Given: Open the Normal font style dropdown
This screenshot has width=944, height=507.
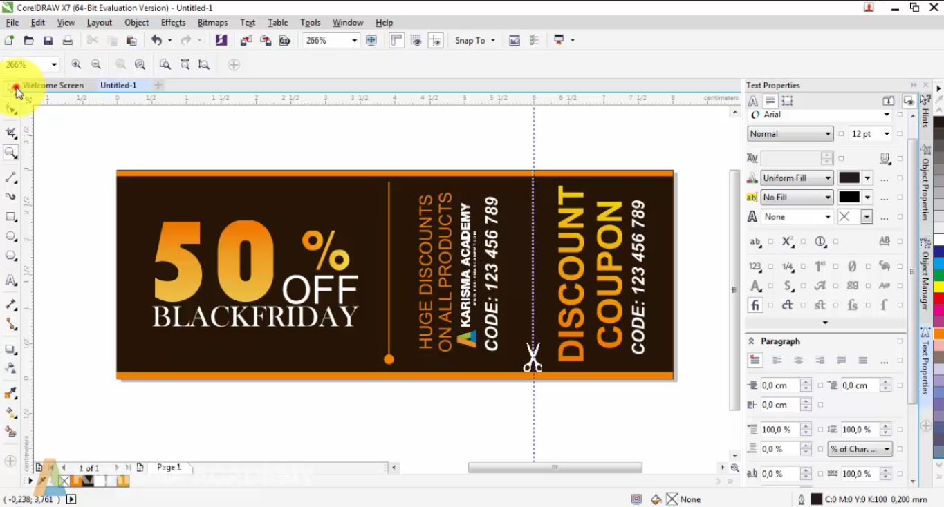Looking at the screenshot, I should coord(828,134).
